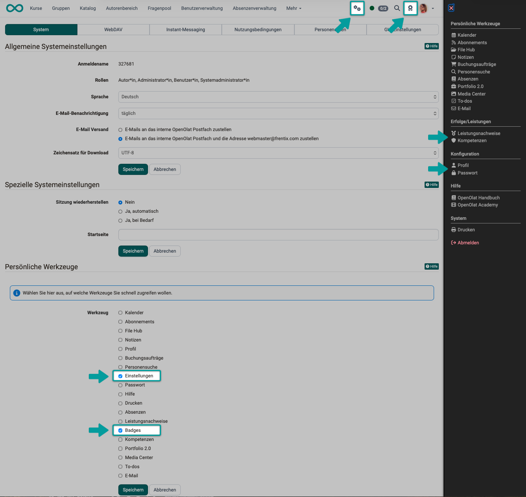526x497 pixels.
Task: Select Nein for Sitzung wiederherstellen
Action: click(120, 203)
